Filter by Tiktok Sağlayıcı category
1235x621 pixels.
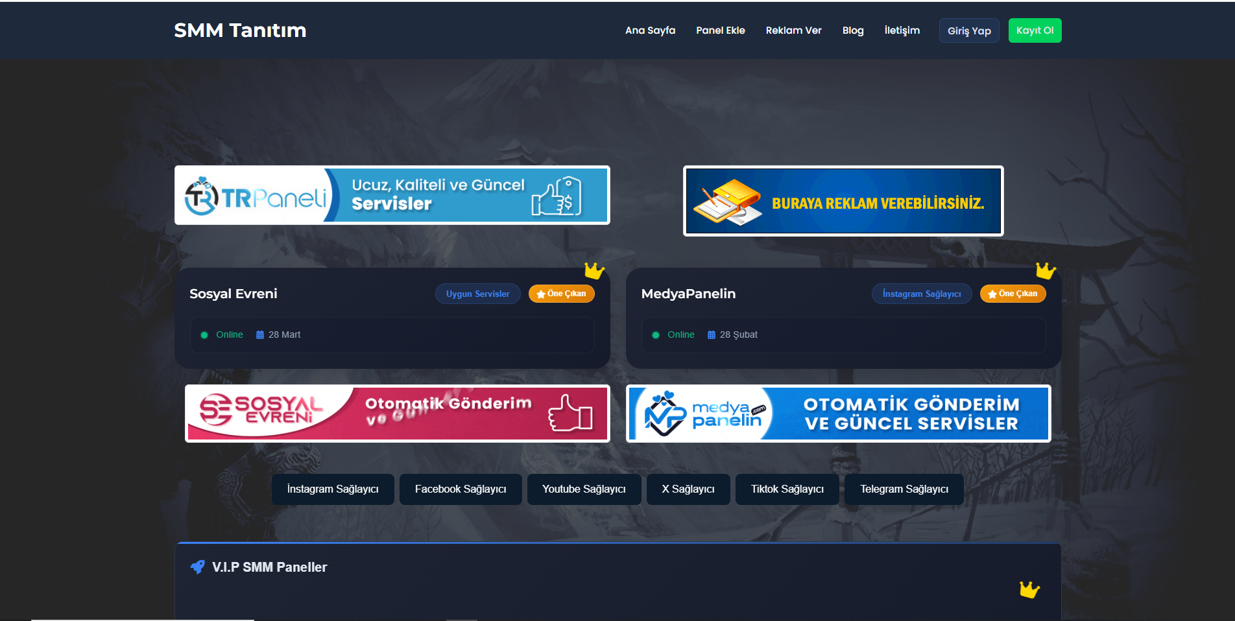[x=787, y=489]
